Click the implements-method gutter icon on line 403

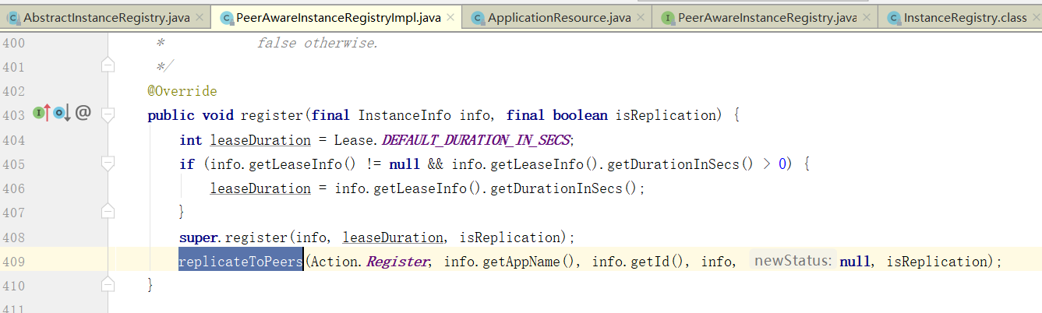(41, 114)
